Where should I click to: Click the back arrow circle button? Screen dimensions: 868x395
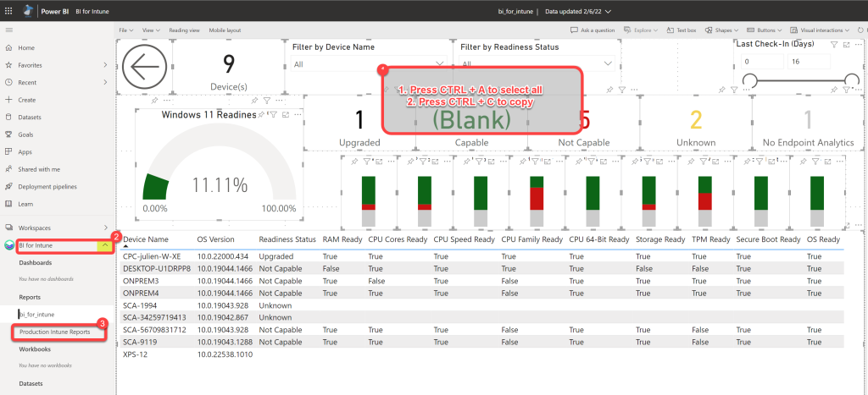tap(146, 66)
